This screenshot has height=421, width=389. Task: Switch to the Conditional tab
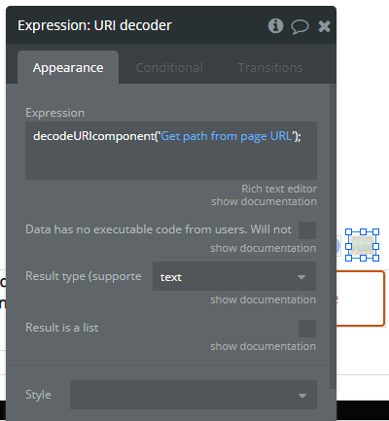pyautogui.click(x=169, y=67)
